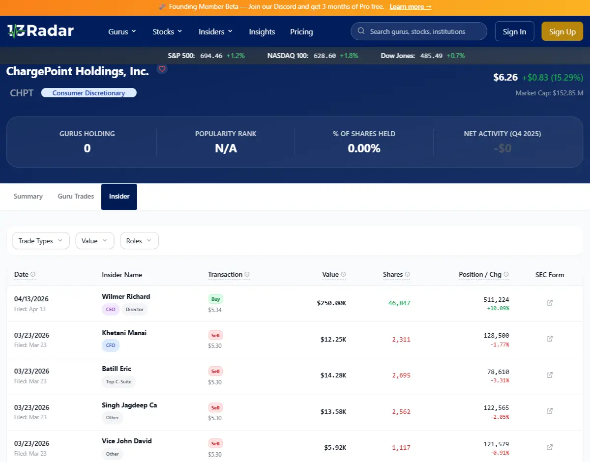Click the 04/13/2026 date cell
Viewport: 590px width, 462px height.
tap(31, 299)
